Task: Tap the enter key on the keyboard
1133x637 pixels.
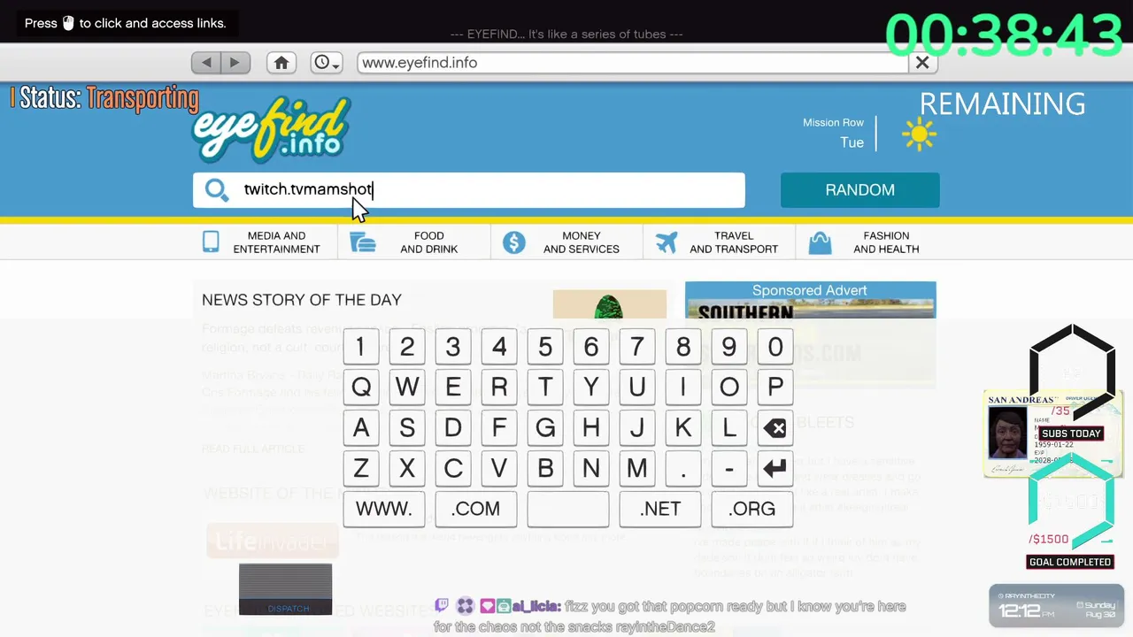Action: pyautogui.click(x=775, y=468)
